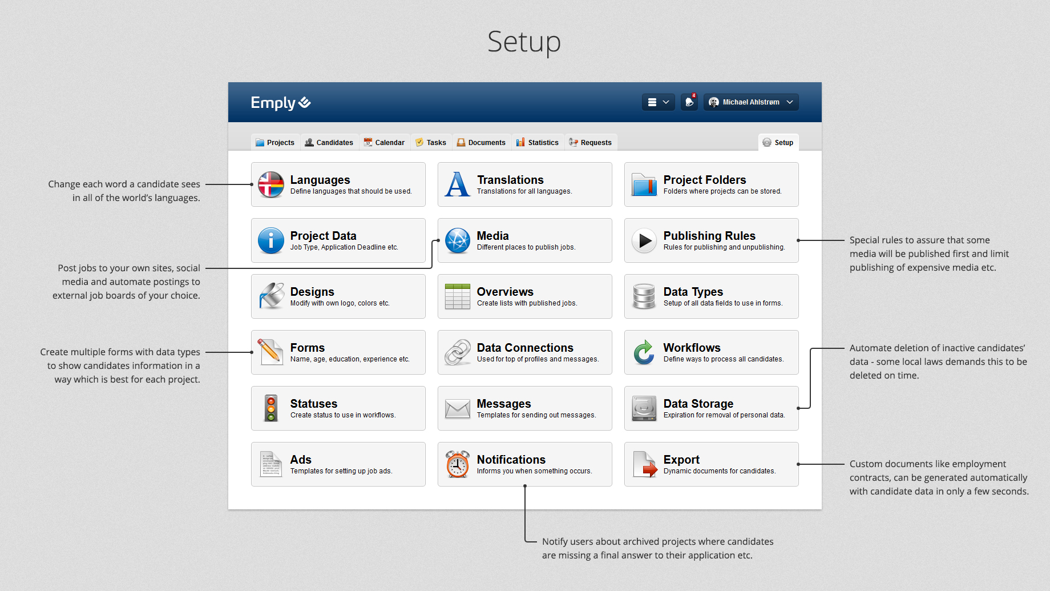This screenshot has width=1050, height=591.
Task: Open Publishing Rules play icon
Action: 644,240
